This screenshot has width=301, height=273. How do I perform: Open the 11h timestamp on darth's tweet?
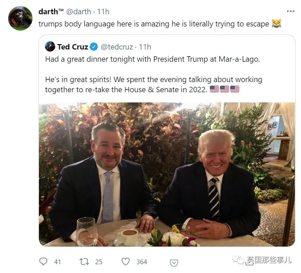[x=103, y=12]
